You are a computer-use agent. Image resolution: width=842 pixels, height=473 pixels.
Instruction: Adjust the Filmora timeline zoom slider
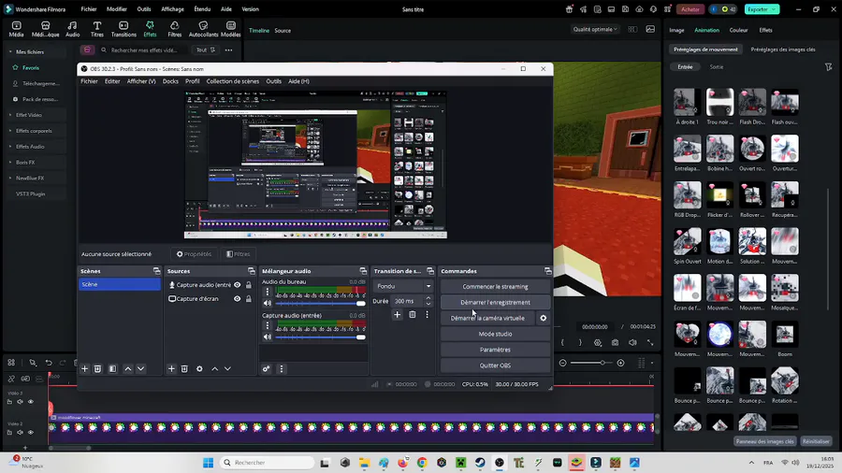tap(591, 363)
